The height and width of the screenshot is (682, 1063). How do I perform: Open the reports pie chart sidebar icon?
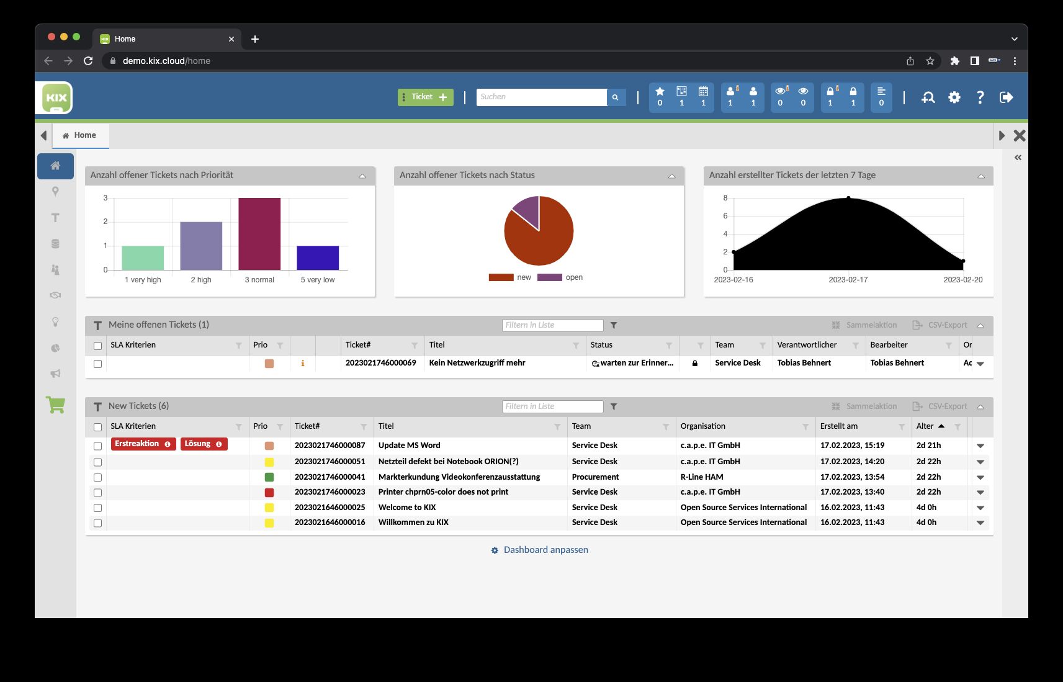coord(55,348)
